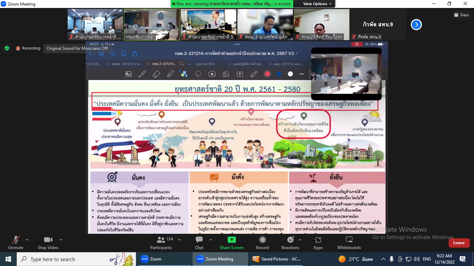The image size is (474, 266).
Task: Select the กิรพัต สทน.9 participant tile
Action: [378, 25]
